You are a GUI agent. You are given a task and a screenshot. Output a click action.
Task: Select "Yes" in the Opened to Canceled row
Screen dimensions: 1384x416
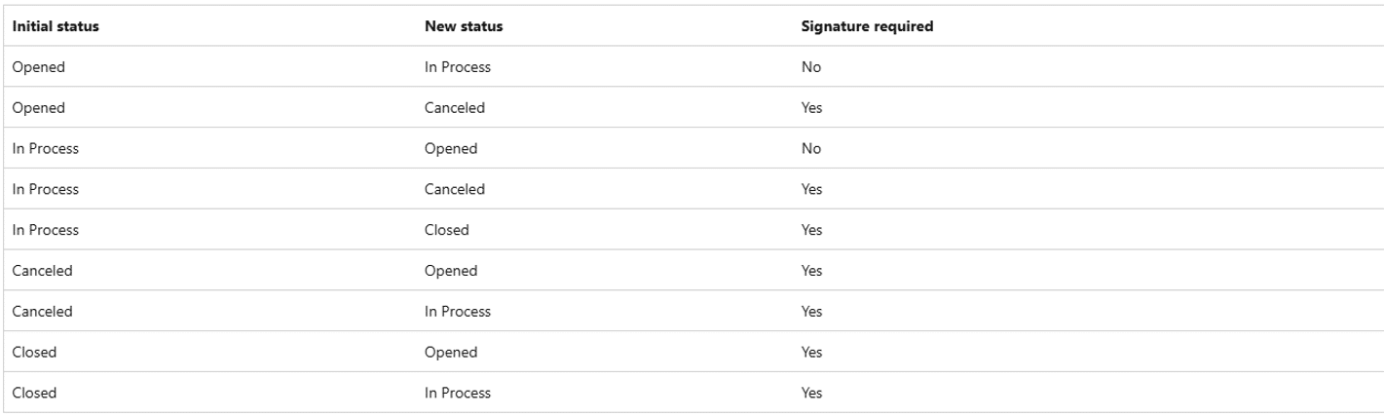click(x=811, y=108)
